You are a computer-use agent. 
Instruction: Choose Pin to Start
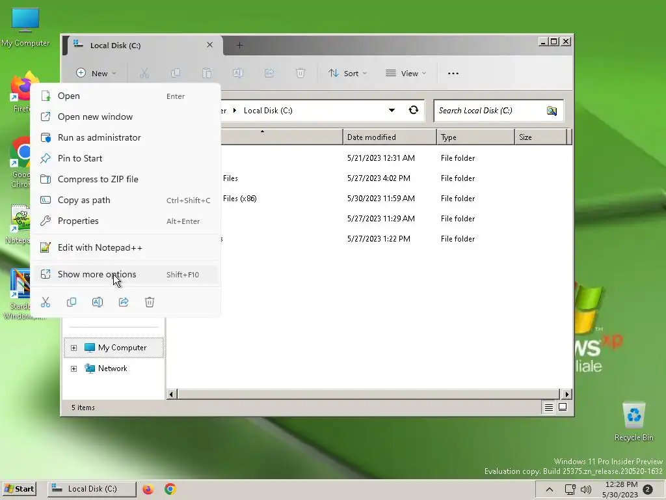(126, 159)
